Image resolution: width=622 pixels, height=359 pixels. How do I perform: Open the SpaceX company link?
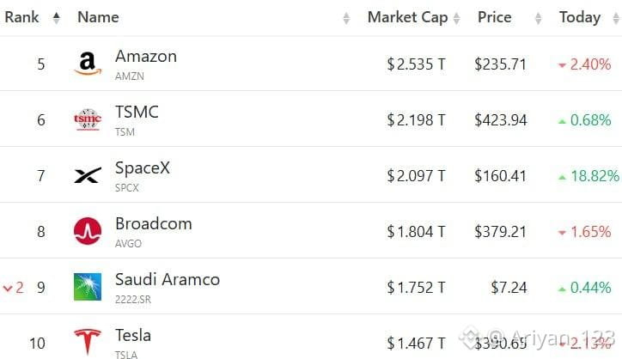pyautogui.click(x=143, y=167)
